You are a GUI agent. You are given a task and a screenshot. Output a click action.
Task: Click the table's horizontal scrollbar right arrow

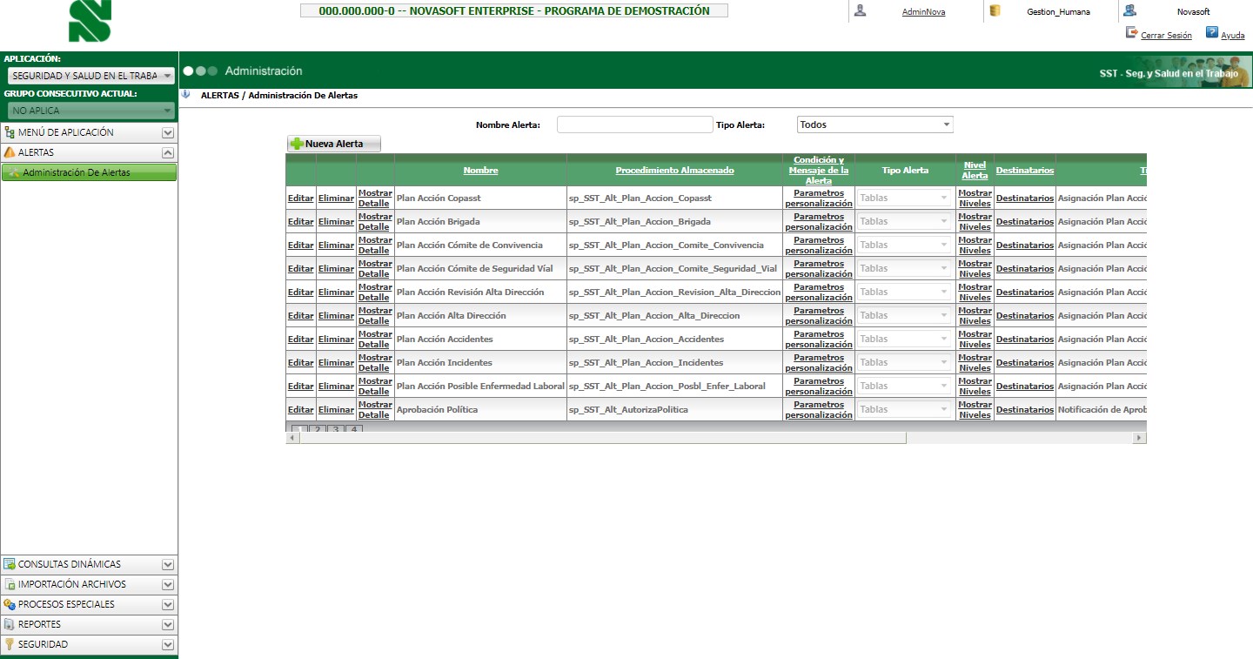point(1140,438)
